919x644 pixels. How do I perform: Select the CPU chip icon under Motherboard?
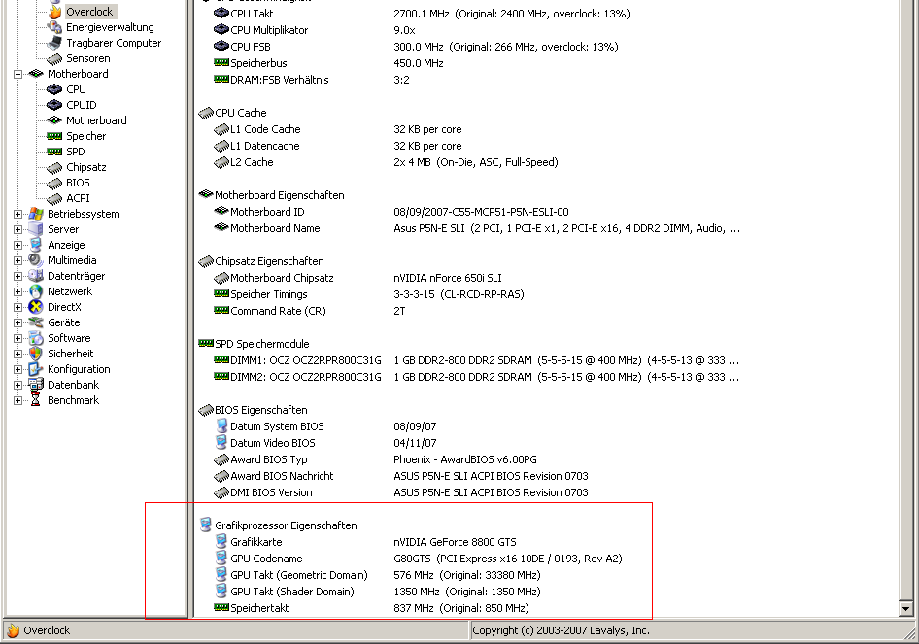tap(54, 89)
